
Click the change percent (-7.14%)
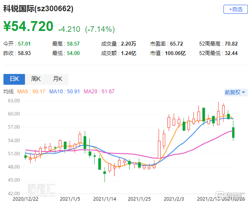pyautogui.click(x=100, y=29)
